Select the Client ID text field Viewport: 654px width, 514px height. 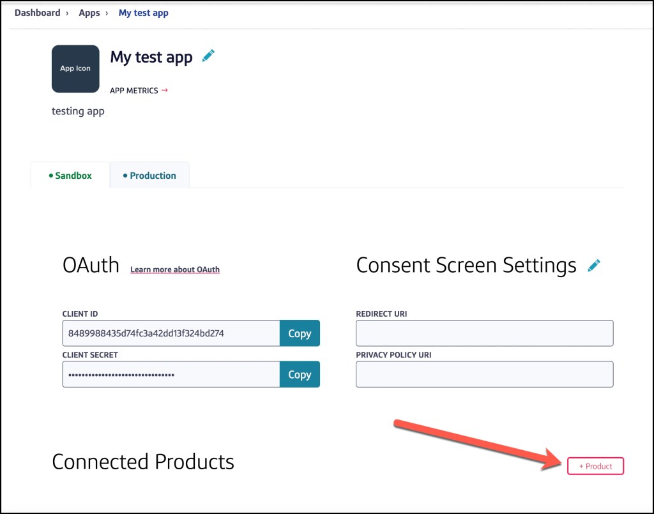(171, 333)
